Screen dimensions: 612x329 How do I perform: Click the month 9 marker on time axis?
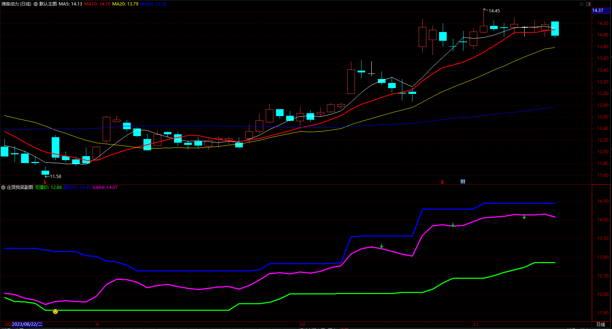pos(98,324)
